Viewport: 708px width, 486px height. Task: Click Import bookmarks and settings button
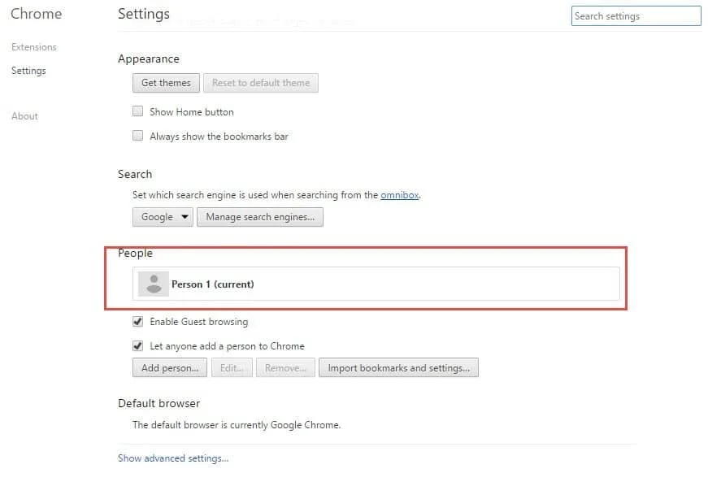point(398,368)
